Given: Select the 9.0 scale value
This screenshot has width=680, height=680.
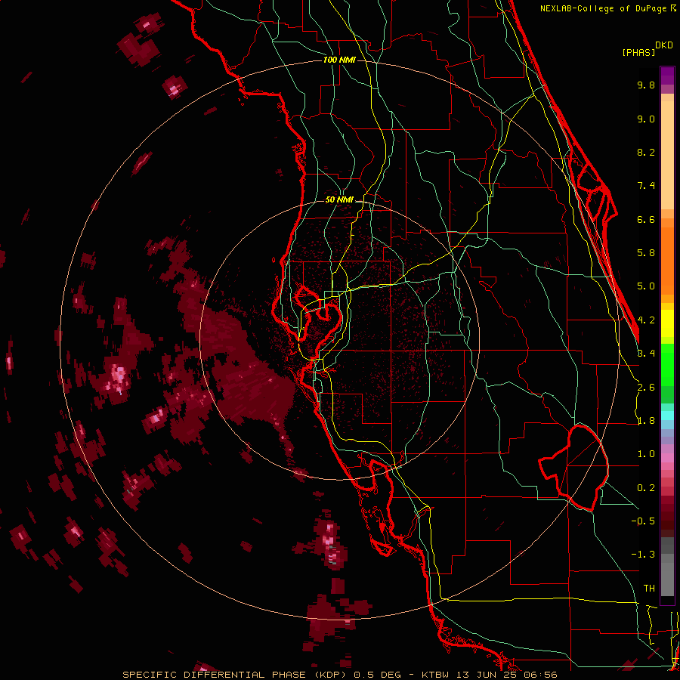Looking at the screenshot, I should [646, 119].
